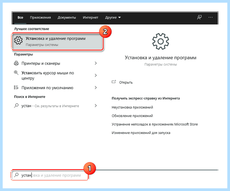
Task: Open Неустановка приложений help link
Action: tap(132, 107)
